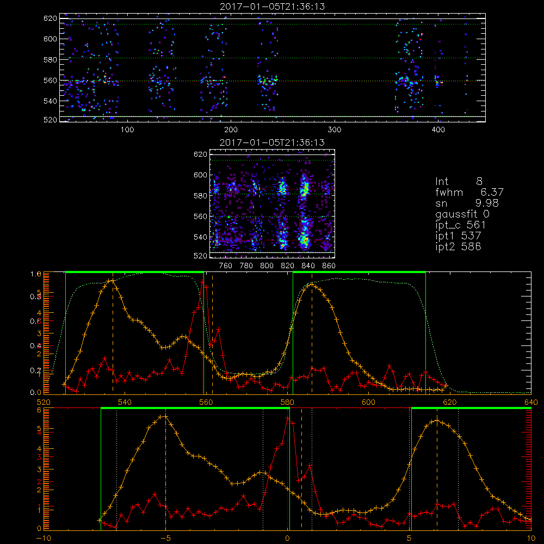544x544 pixels.
Task: Click the brightest emission blob near 840
Action: coord(305,239)
